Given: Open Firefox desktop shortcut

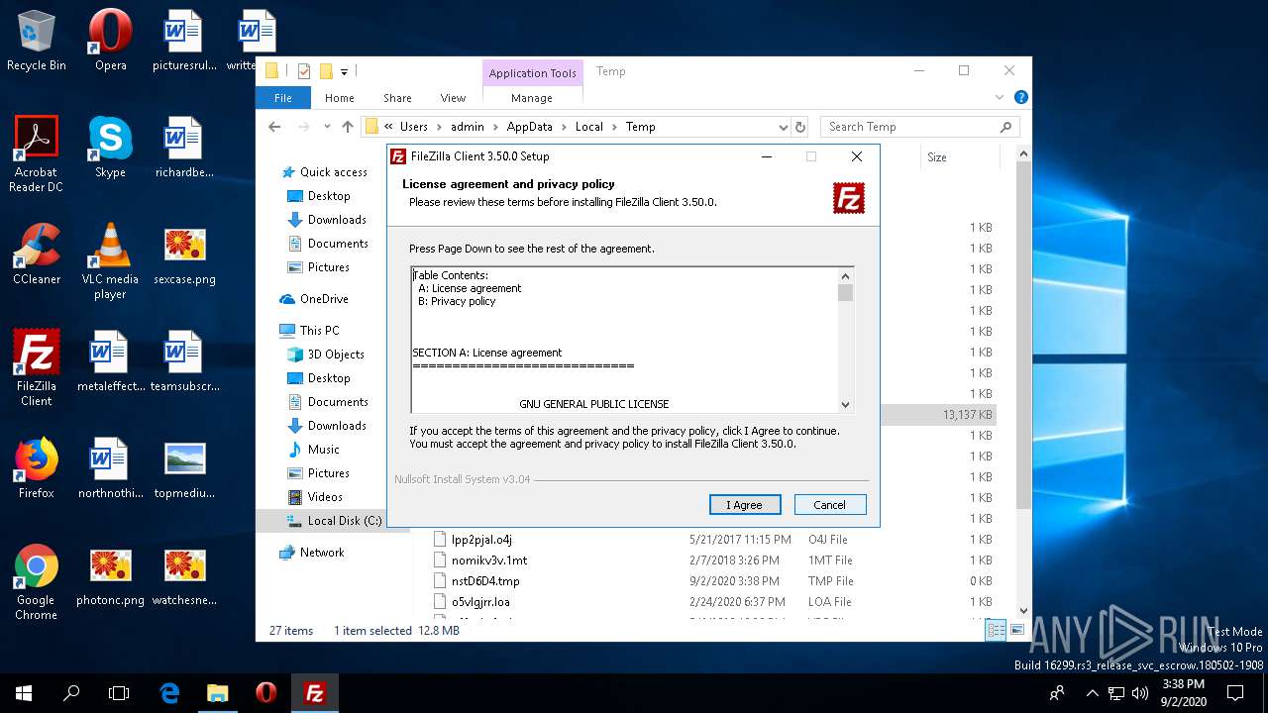Looking at the screenshot, I should (x=36, y=467).
